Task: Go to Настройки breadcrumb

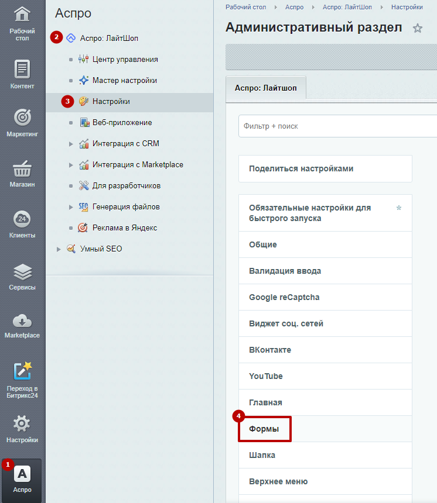Action: pyautogui.click(x=407, y=7)
